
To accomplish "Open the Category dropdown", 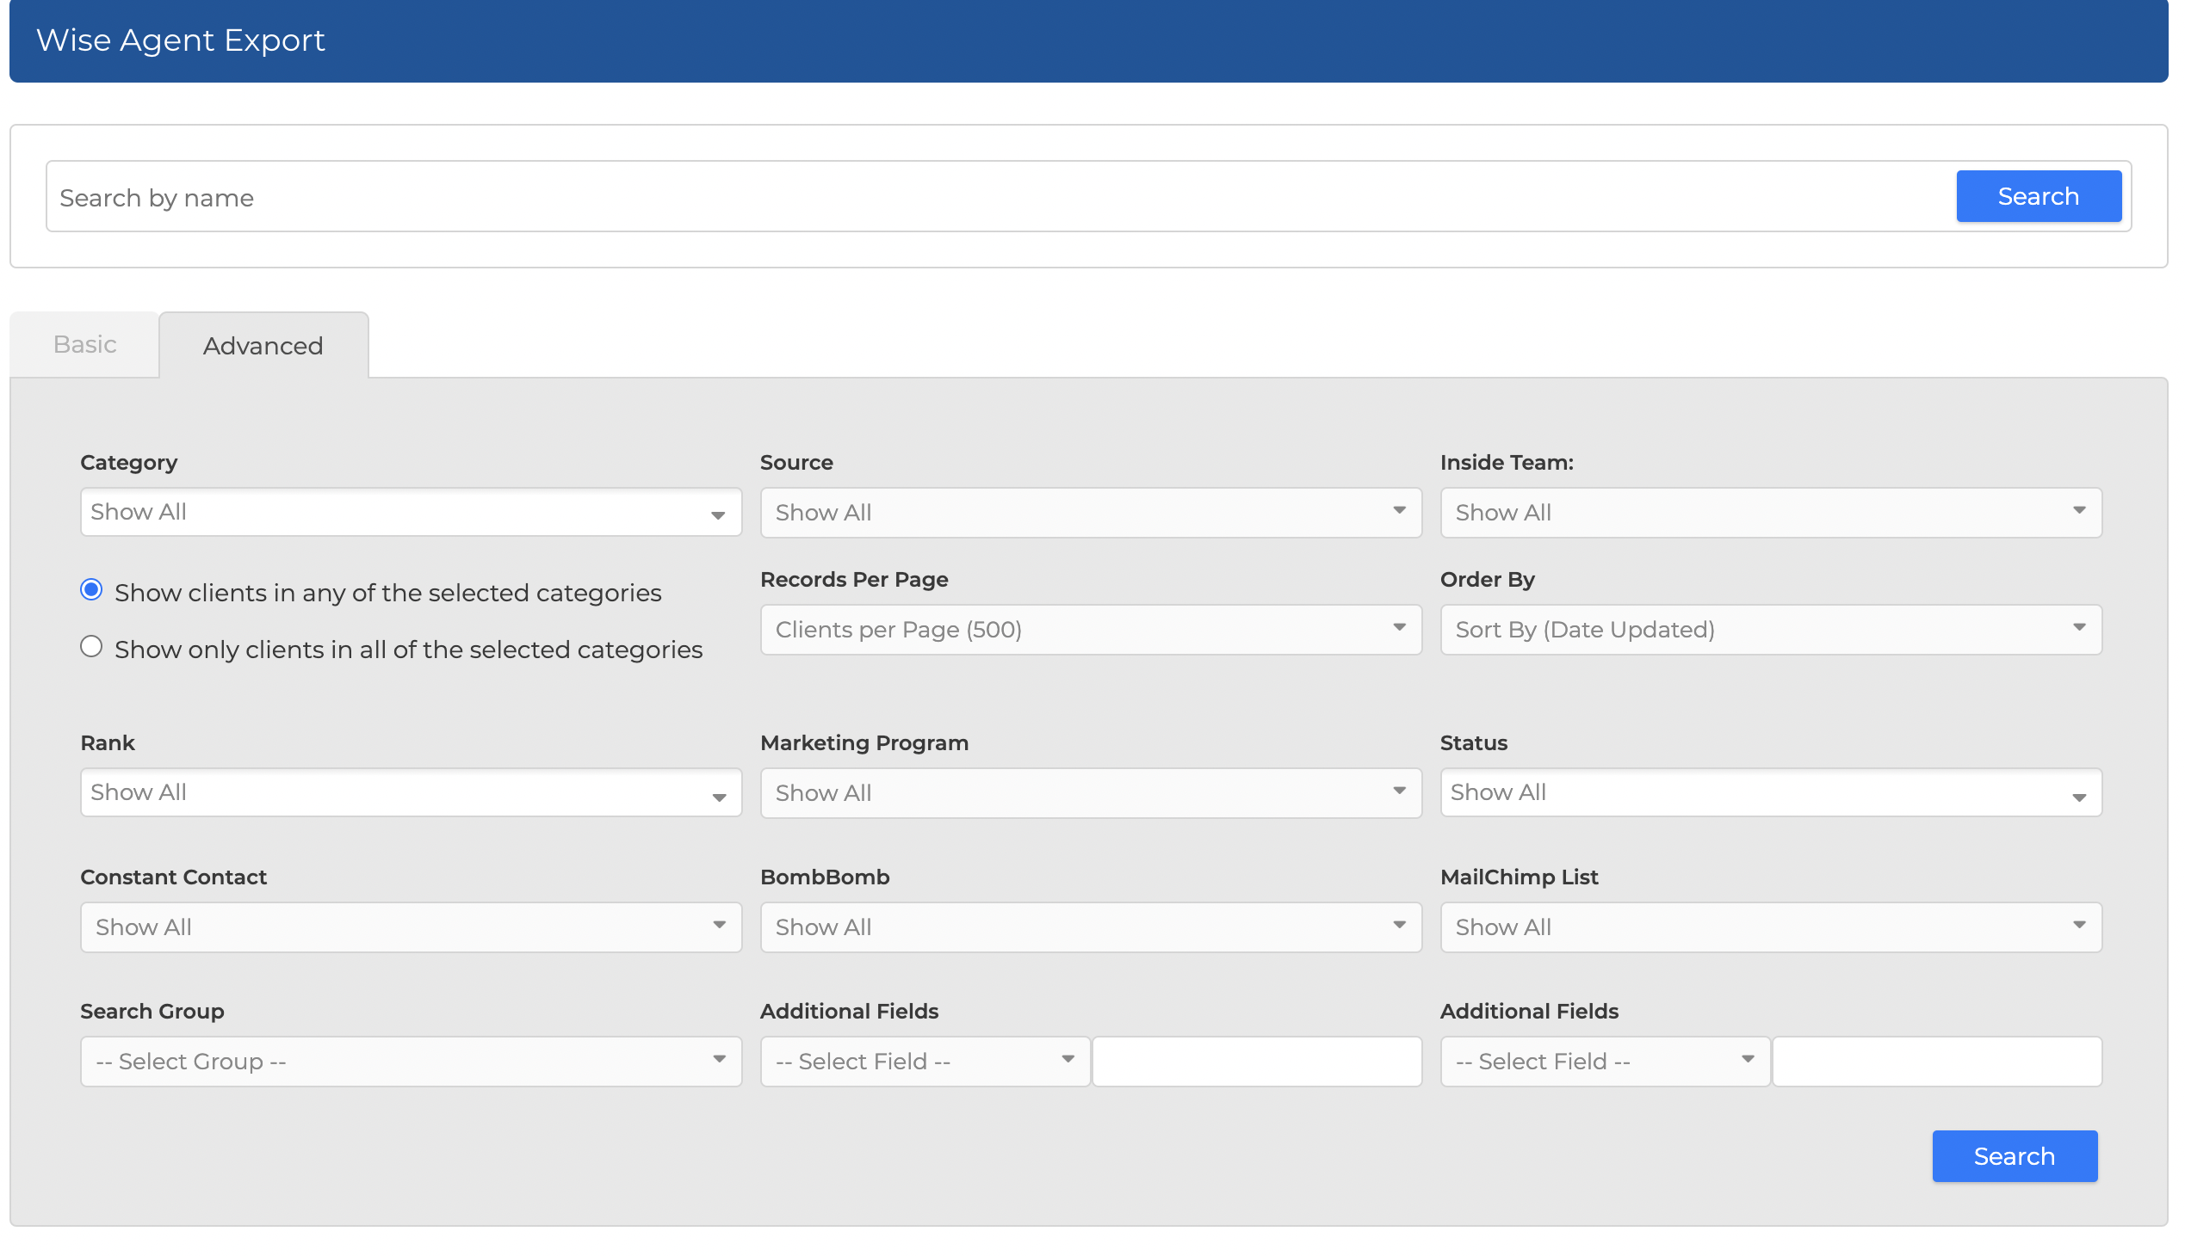I will click(x=410, y=513).
